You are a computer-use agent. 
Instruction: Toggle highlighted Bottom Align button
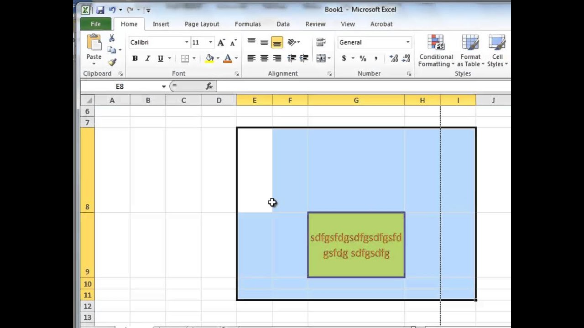point(277,42)
